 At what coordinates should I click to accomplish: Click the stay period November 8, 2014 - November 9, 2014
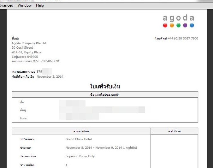[x=94, y=147]
